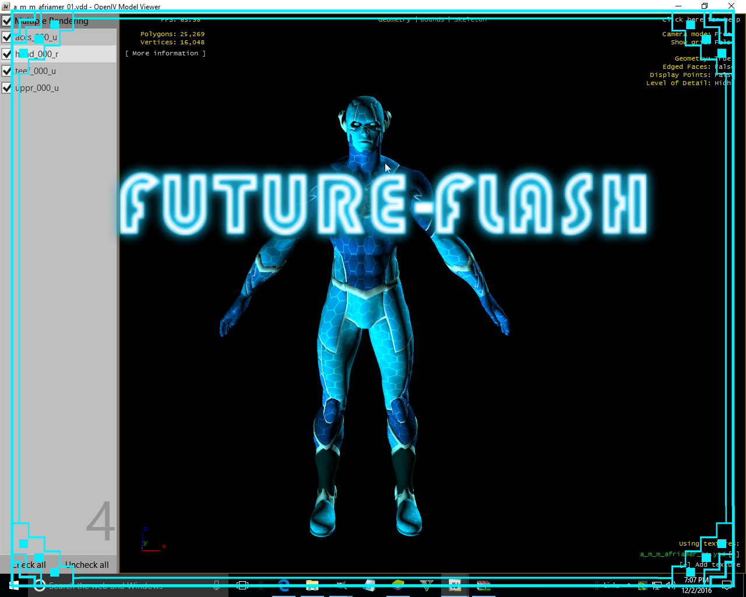Toggle the uppr_000_u model checkbox
This screenshot has width=746, height=597.
[7, 88]
